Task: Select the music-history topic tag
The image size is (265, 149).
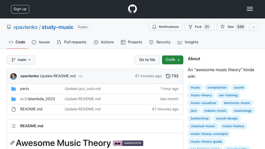Action: click(x=233, y=126)
